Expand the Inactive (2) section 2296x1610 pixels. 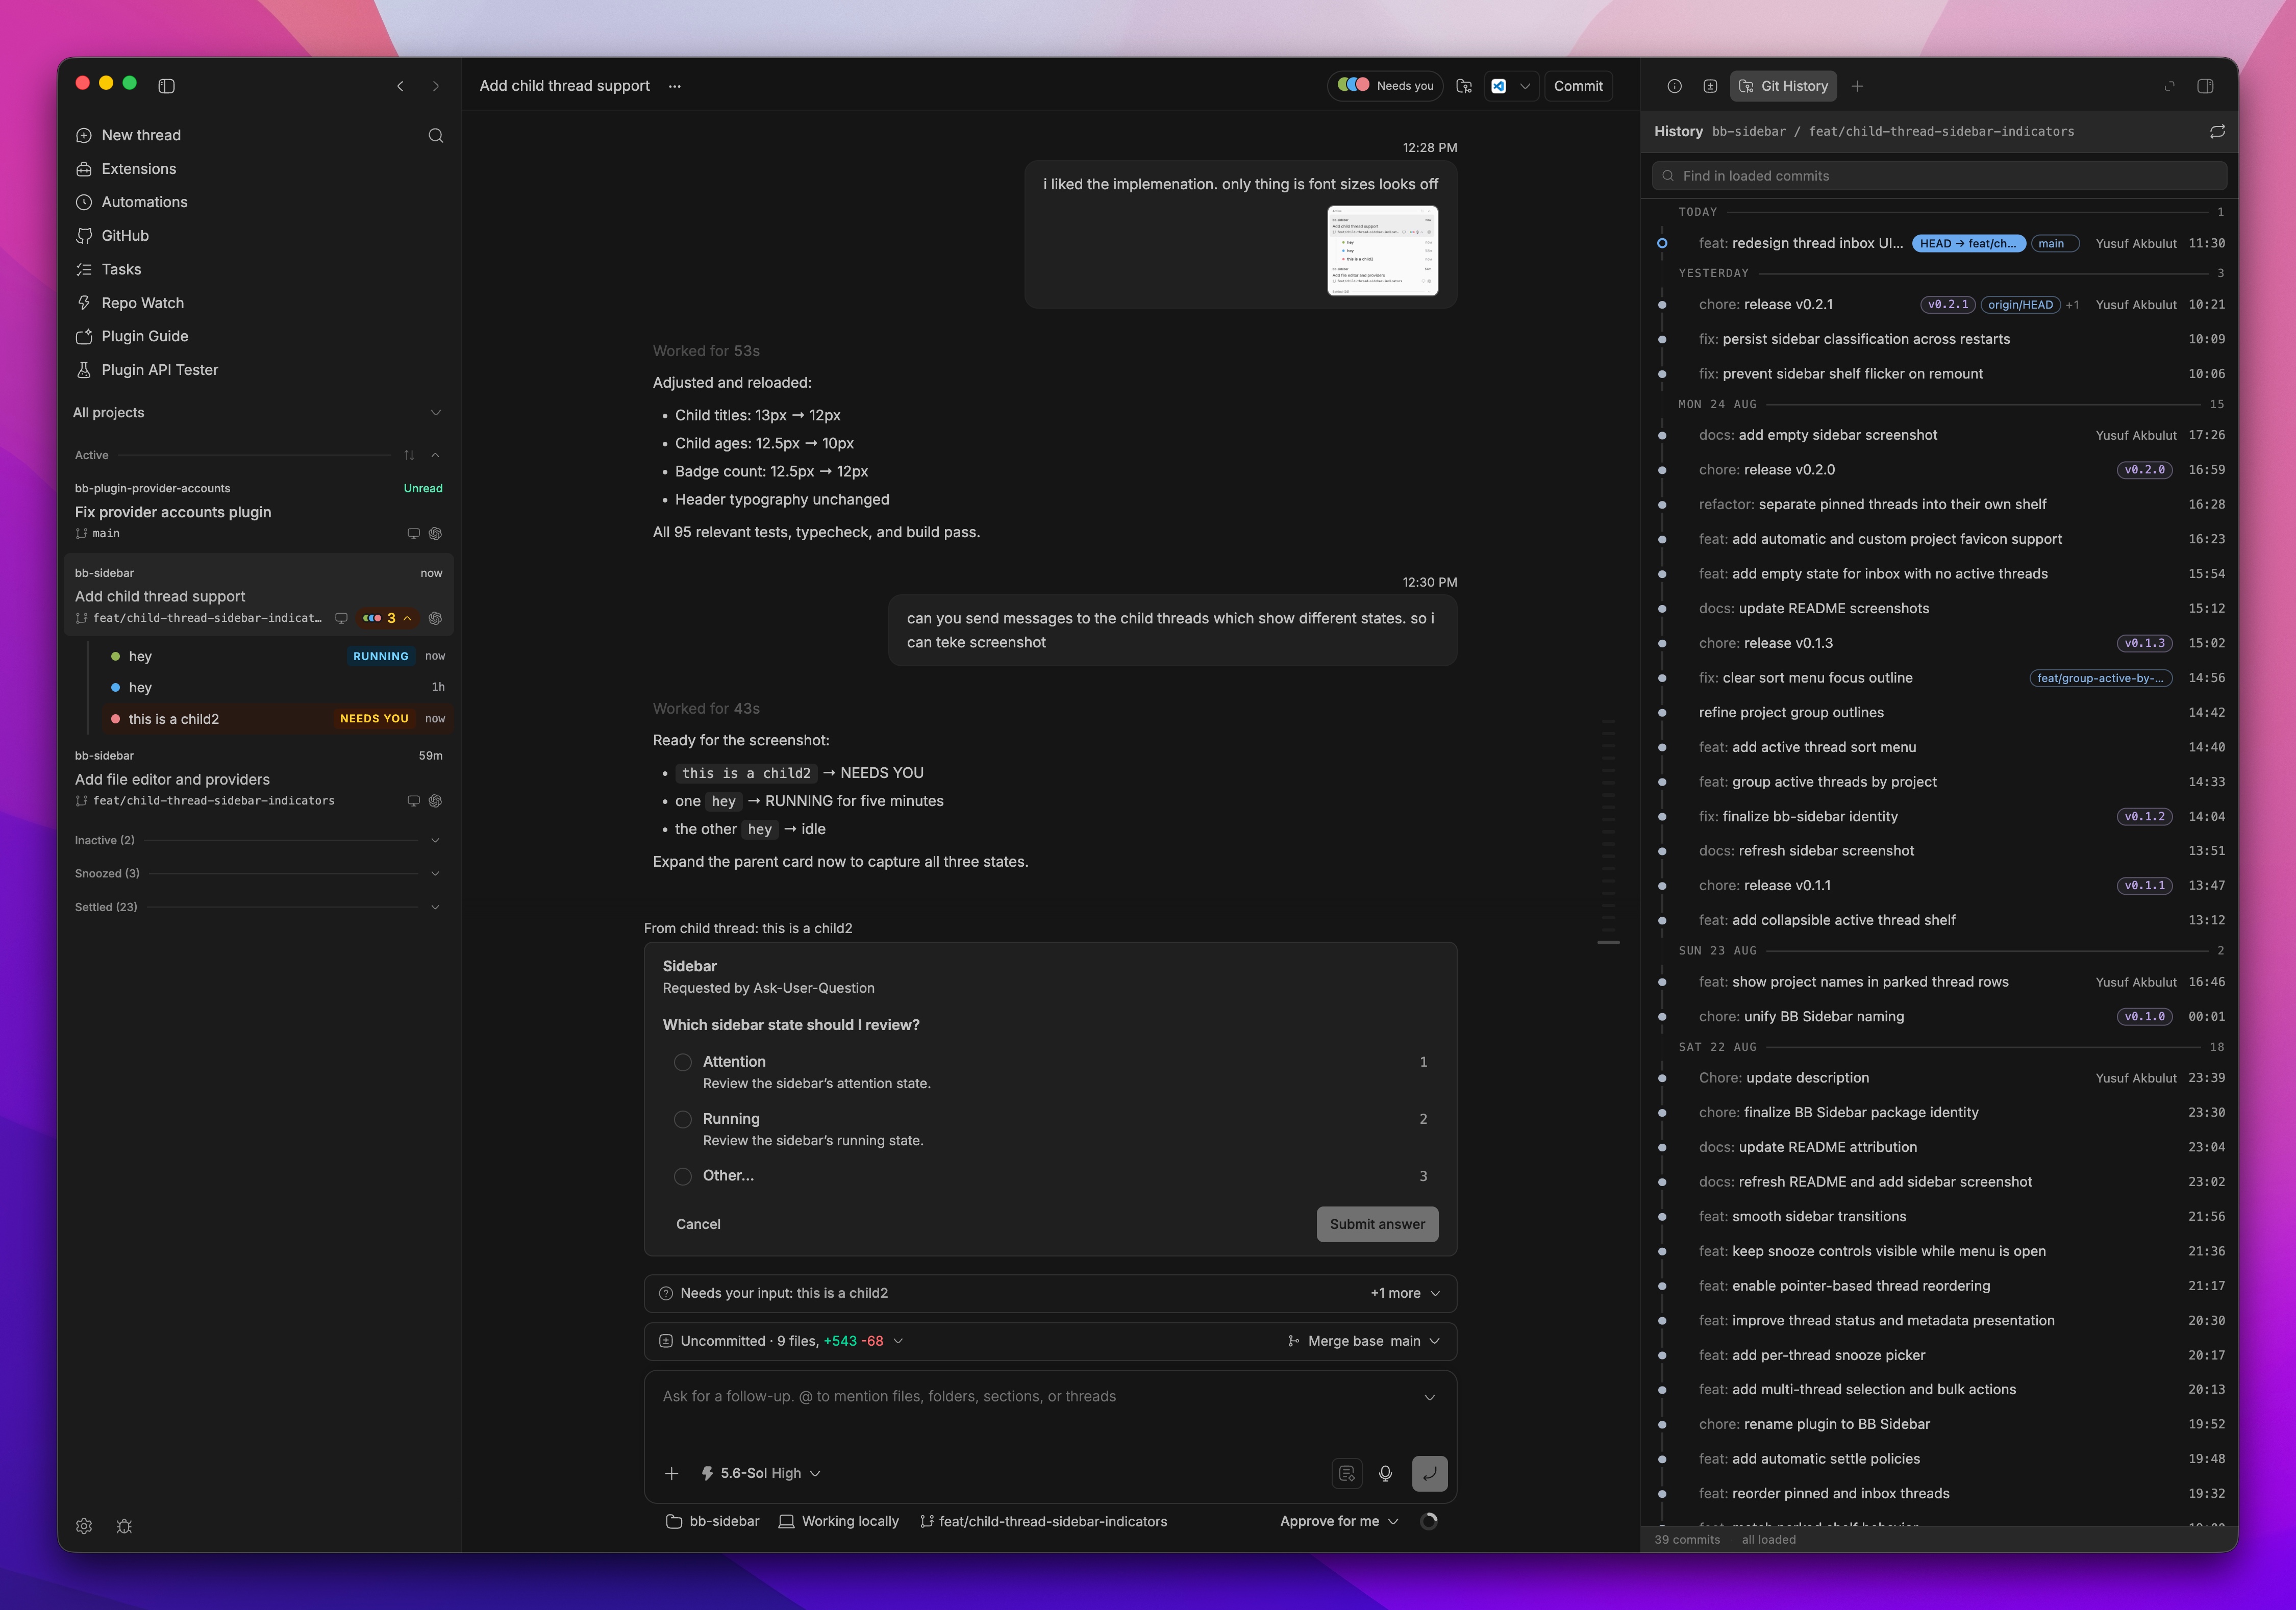[257, 840]
